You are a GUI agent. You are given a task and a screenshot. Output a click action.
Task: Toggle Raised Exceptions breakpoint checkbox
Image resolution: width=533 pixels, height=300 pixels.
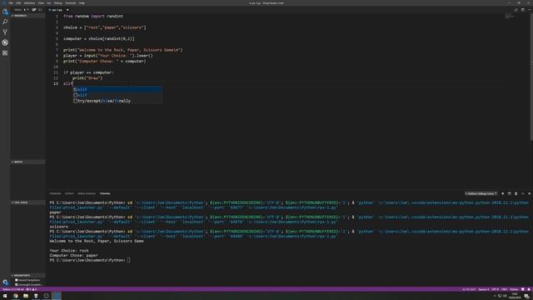click(17, 280)
